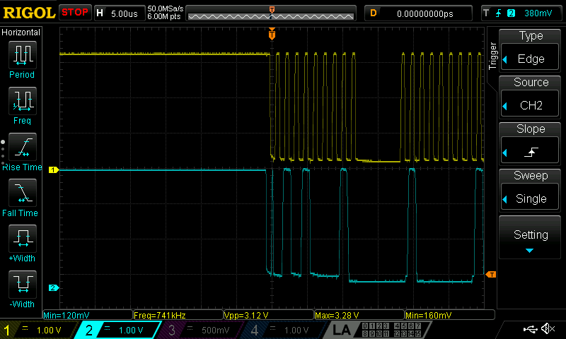Click the arrow beside the rising slope symbol
This screenshot has width=566, height=339.
[505, 153]
